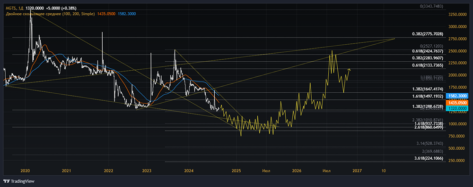This screenshot has width=473, height=187.
Task: Select Fibonacci label 0.618(2424.7637)
Action: tap(428, 51)
